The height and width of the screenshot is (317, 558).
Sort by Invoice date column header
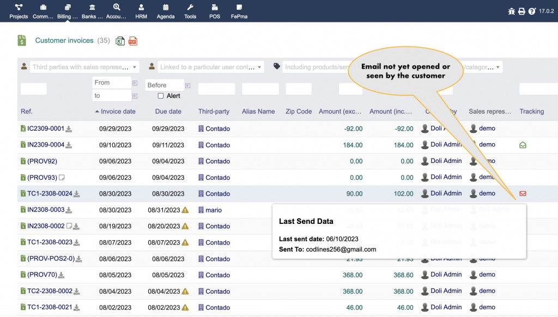click(x=118, y=112)
